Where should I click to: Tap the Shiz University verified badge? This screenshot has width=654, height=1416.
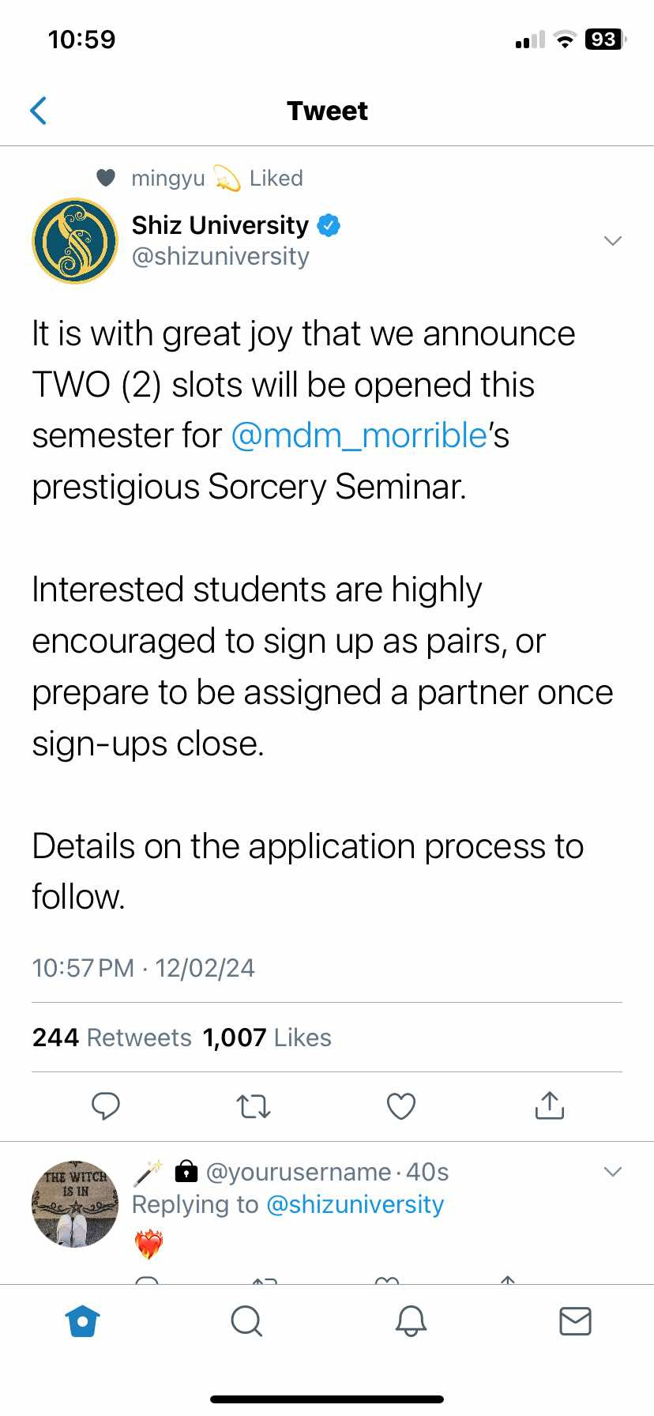[x=329, y=225]
